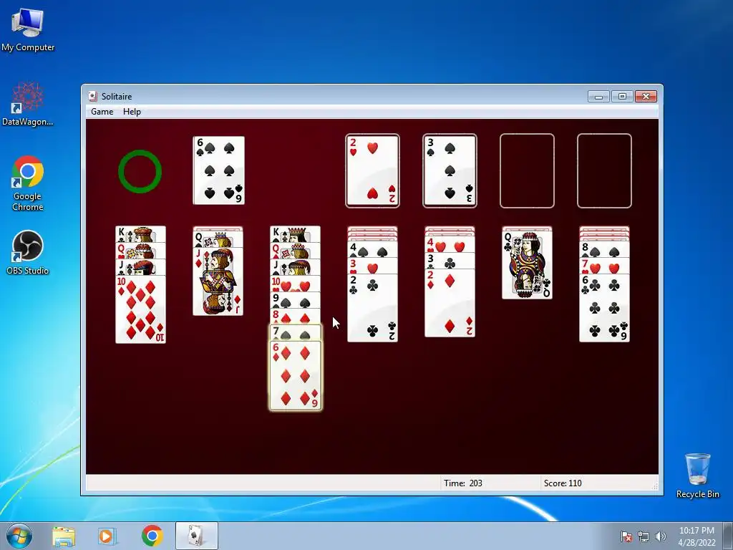Select the 3 of clubs card
The image size is (733, 550).
click(450, 261)
